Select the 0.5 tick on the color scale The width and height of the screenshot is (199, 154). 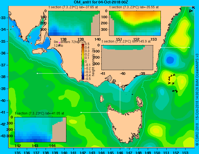click(x=87, y=44)
